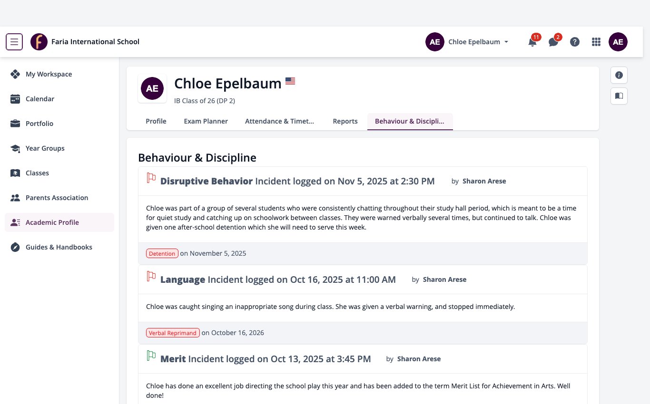650x404 pixels.
Task: Click 'IB Class of 26 (DP 2)' text
Action: coord(205,101)
